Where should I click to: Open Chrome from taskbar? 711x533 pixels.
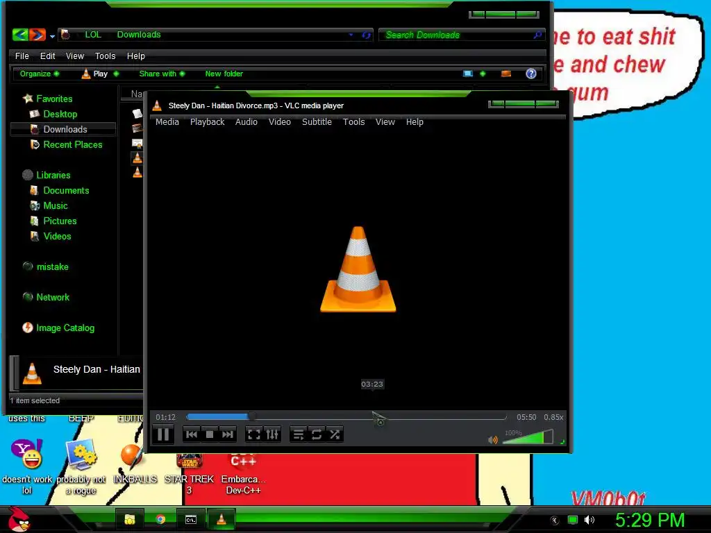(x=160, y=519)
